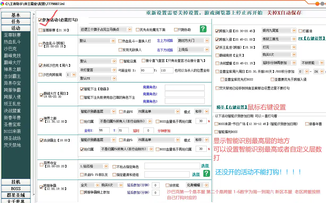
Task: Click 选择 link beside 不抢占指定角色 field
Action: click(205, 166)
